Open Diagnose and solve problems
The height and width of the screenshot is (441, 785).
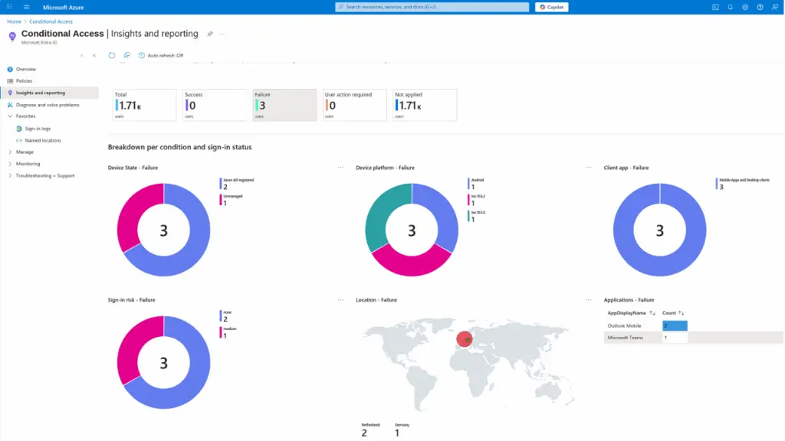point(46,104)
